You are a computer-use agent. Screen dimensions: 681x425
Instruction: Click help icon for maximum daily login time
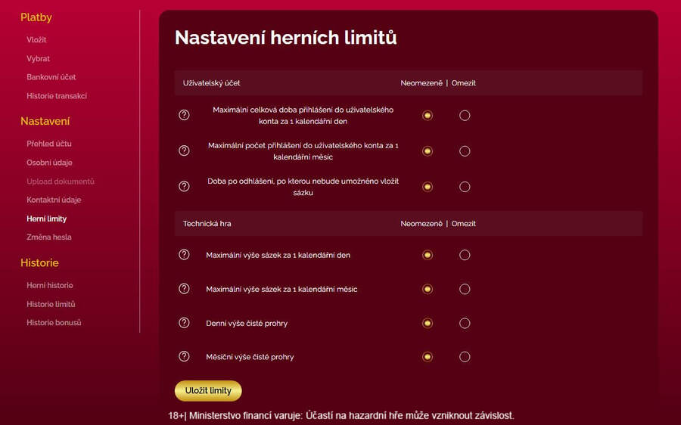click(184, 115)
